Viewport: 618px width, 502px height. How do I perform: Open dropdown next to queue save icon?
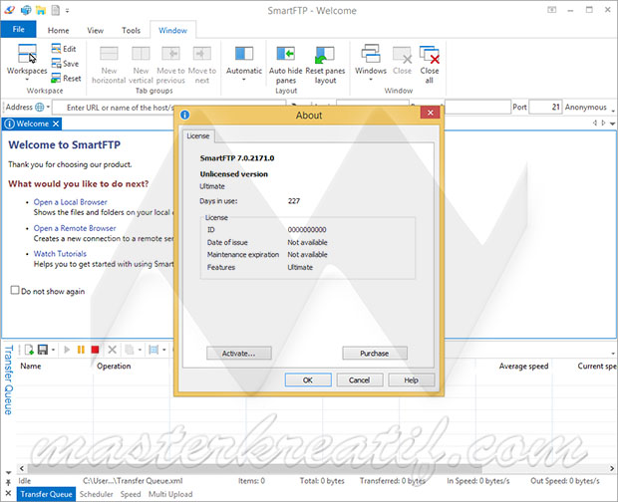[x=53, y=350]
